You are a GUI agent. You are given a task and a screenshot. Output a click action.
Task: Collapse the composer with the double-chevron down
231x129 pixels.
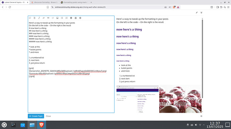coord(201,13)
